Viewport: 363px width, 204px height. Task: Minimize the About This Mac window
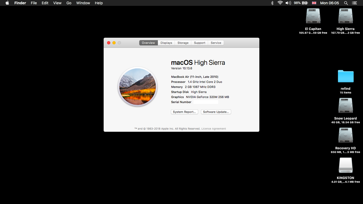[114, 43]
